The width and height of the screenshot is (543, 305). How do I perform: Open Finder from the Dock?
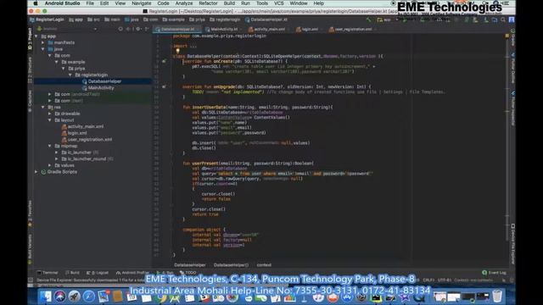(45, 297)
